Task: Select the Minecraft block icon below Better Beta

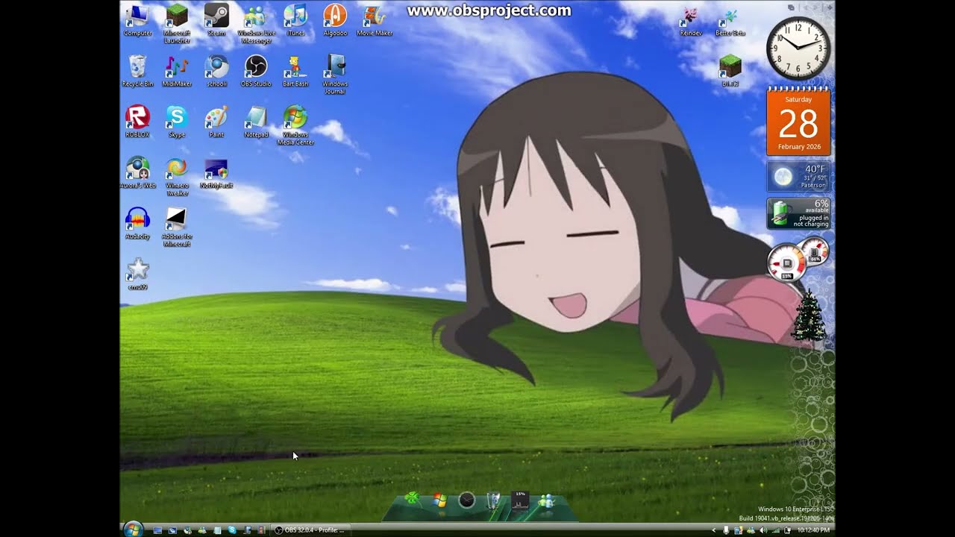Action: coord(730,71)
